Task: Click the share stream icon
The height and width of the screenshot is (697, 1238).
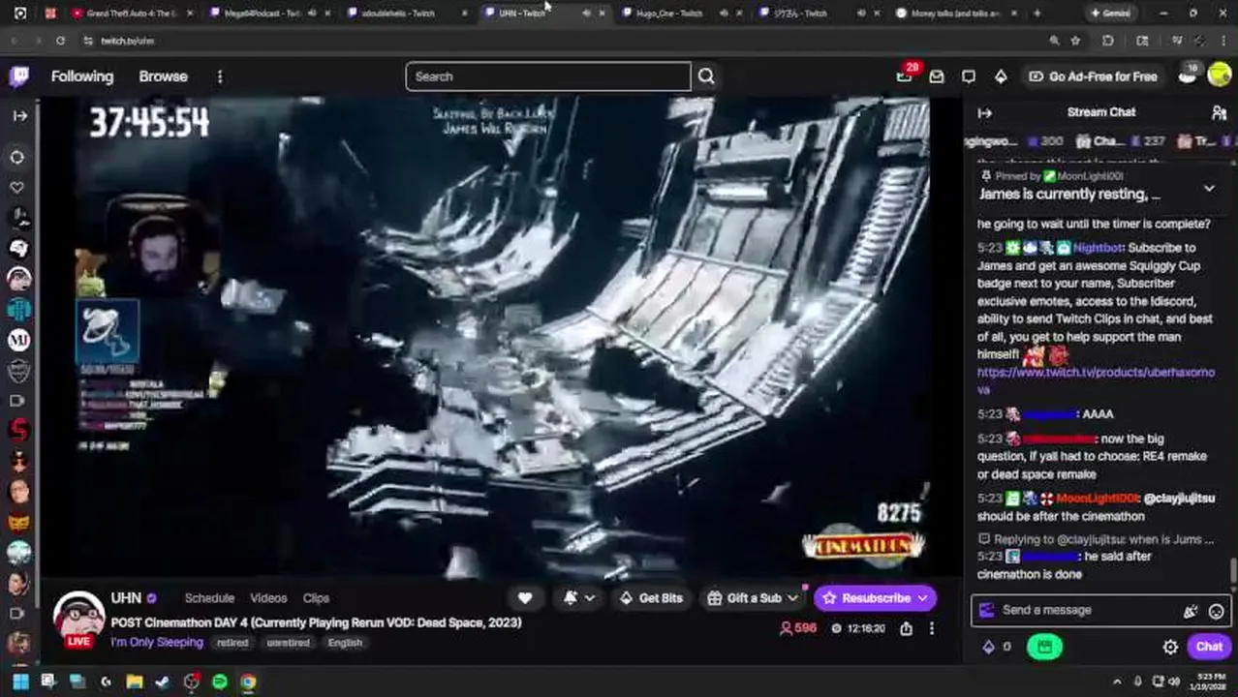Action: [x=906, y=629]
